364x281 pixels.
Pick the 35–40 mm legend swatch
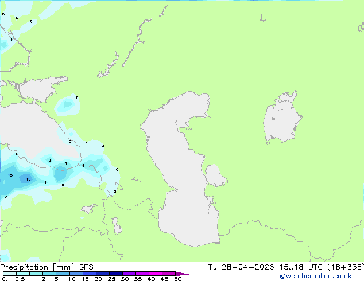coord(142,274)
